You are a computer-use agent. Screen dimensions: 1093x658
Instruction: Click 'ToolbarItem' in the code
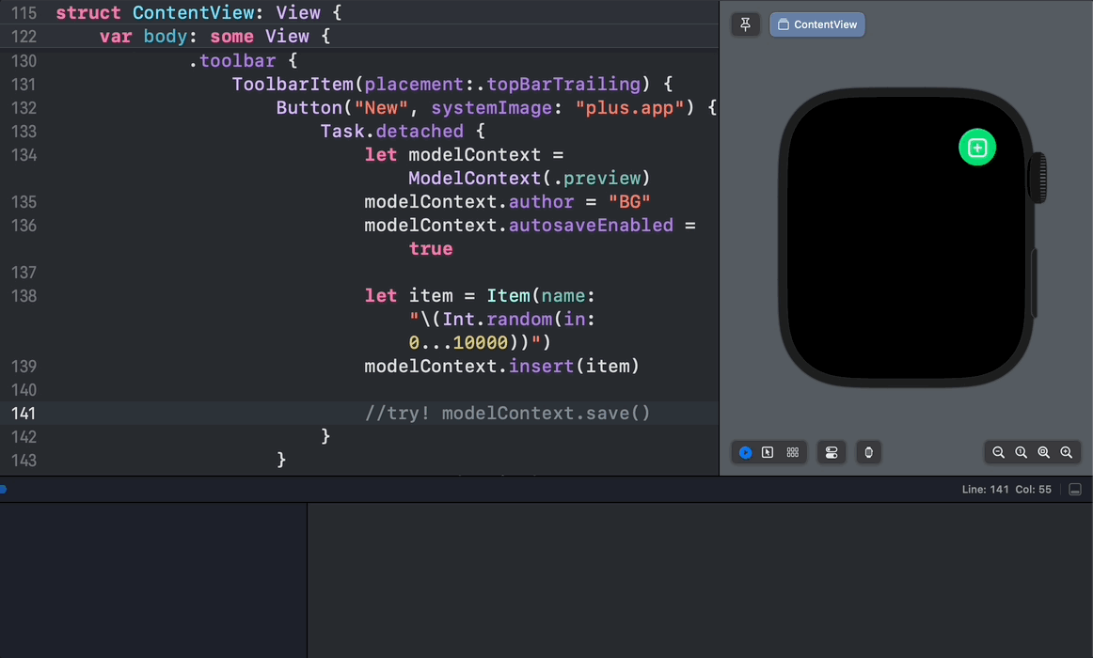pos(293,85)
